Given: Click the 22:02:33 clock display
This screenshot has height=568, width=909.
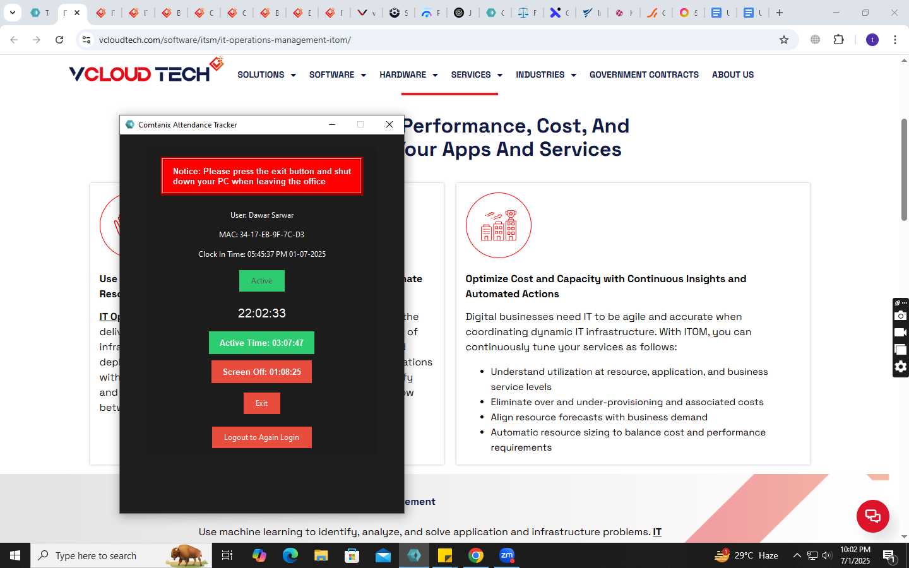Looking at the screenshot, I should tap(261, 313).
